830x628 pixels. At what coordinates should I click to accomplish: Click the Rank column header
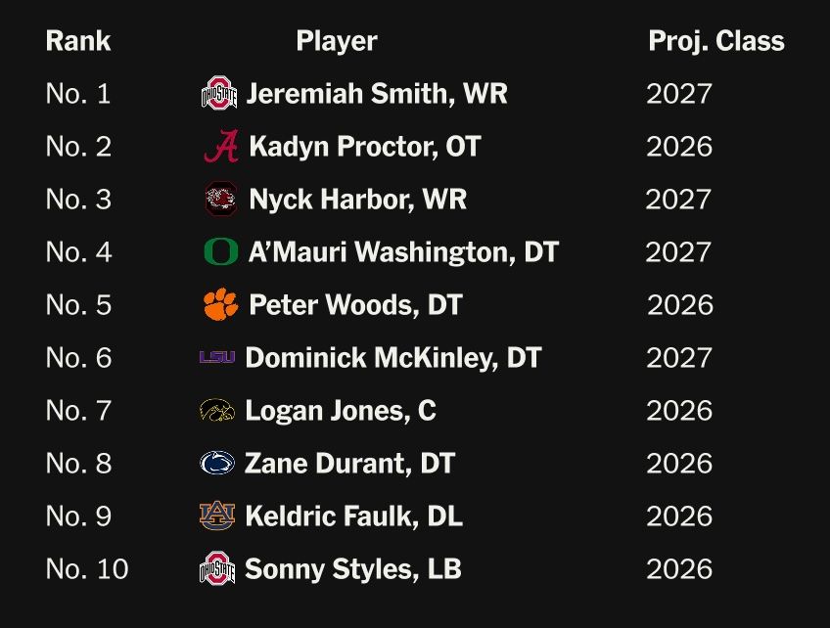pos(78,41)
